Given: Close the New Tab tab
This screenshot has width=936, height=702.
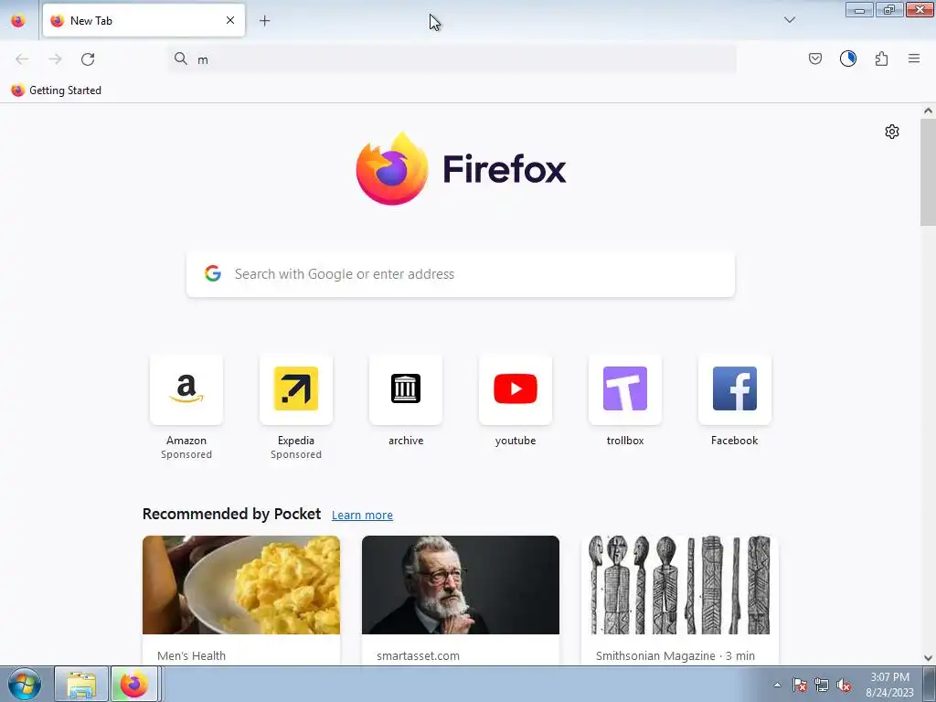Looking at the screenshot, I should [x=230, y=20].
